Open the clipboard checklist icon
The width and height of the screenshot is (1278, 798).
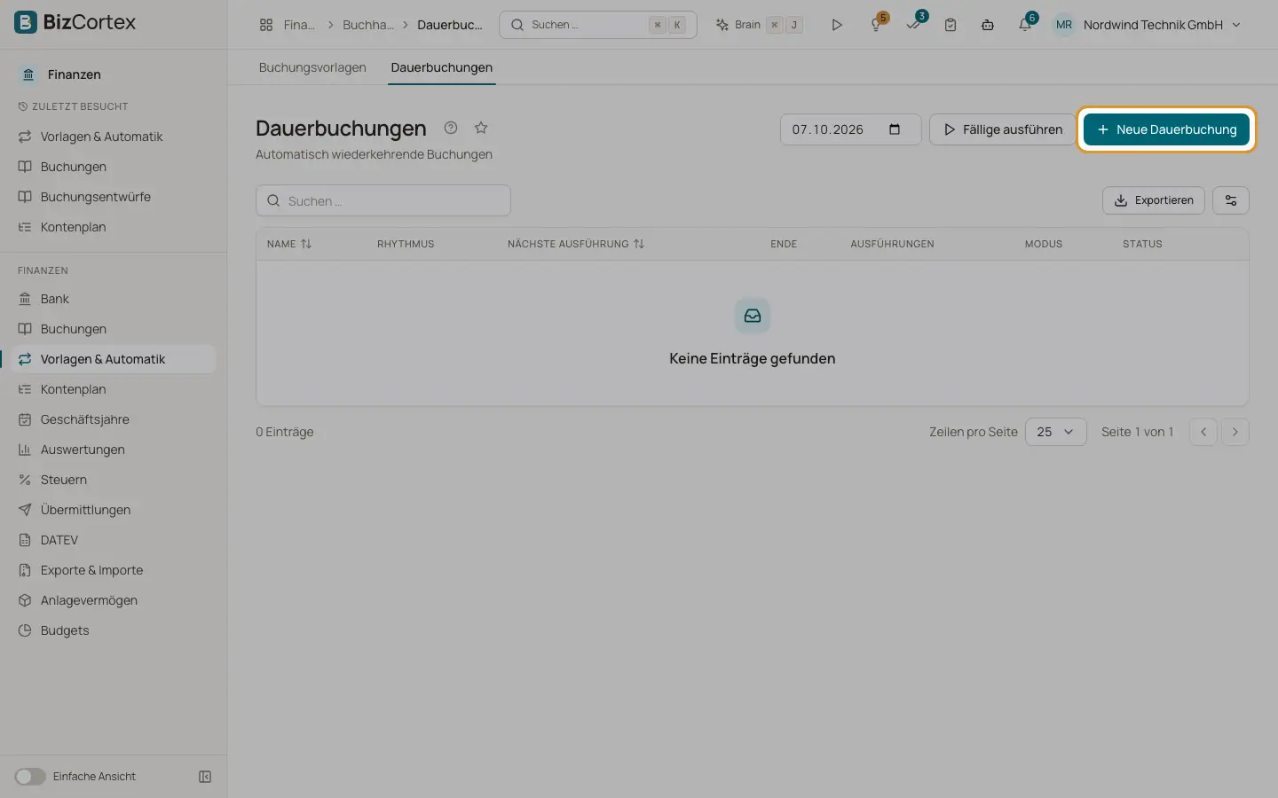pos(951,25)
